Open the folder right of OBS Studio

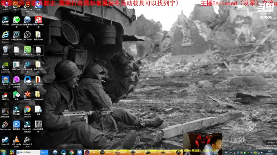click(38, 36)
